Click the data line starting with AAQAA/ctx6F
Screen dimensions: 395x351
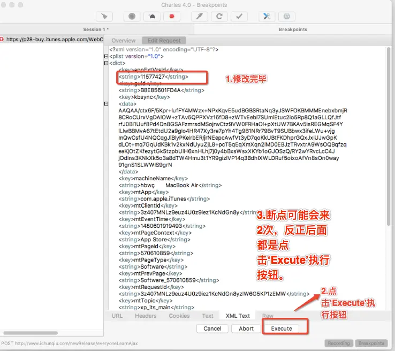pyautogui.click(x=232, y=111)
